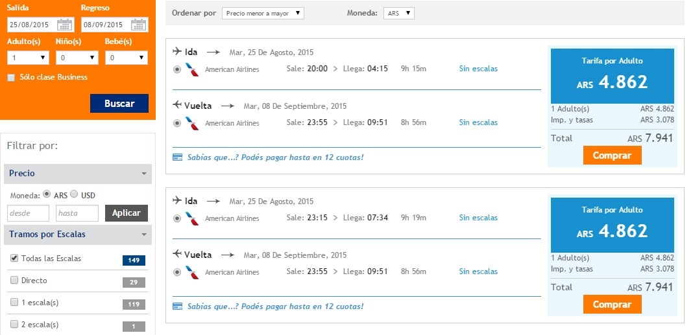Click Comprar on the first flight result

click(612, 156)
